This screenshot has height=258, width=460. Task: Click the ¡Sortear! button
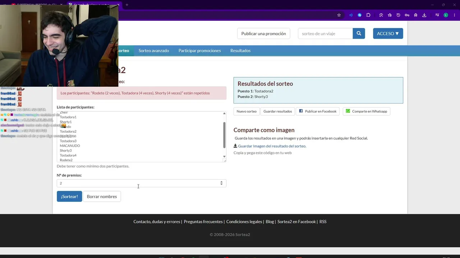point(69,196)
